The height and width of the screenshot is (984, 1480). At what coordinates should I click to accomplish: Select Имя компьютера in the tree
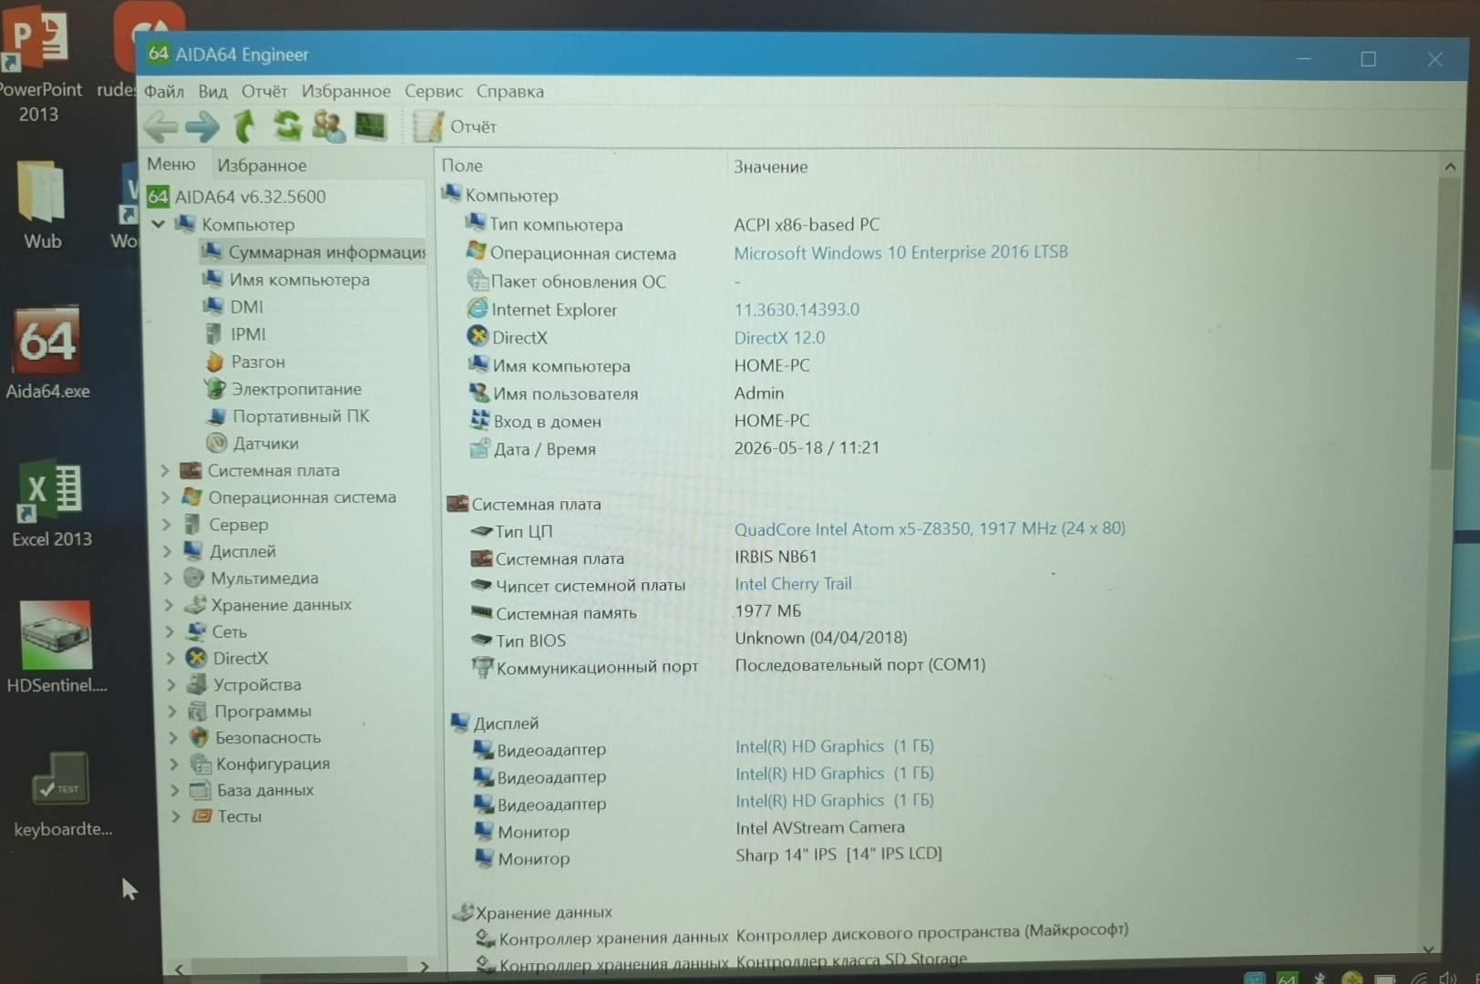click(287, 280)
